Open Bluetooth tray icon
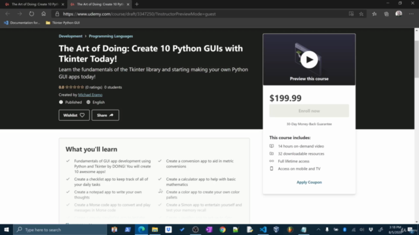Image resolution: width=419 pixels, height=235 pixels. [344, 229]
